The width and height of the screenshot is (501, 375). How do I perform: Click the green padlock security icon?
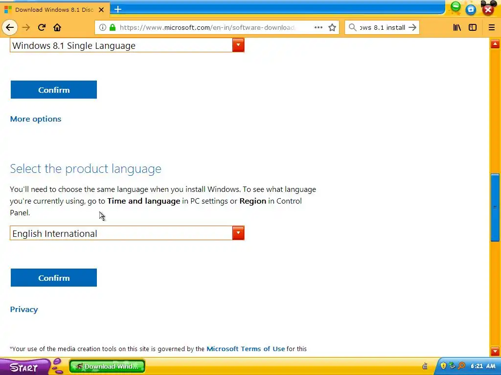pos(113,27)
